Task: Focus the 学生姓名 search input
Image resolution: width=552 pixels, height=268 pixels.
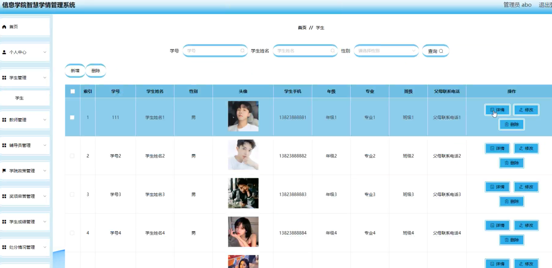Action: [x=305, y=51]
